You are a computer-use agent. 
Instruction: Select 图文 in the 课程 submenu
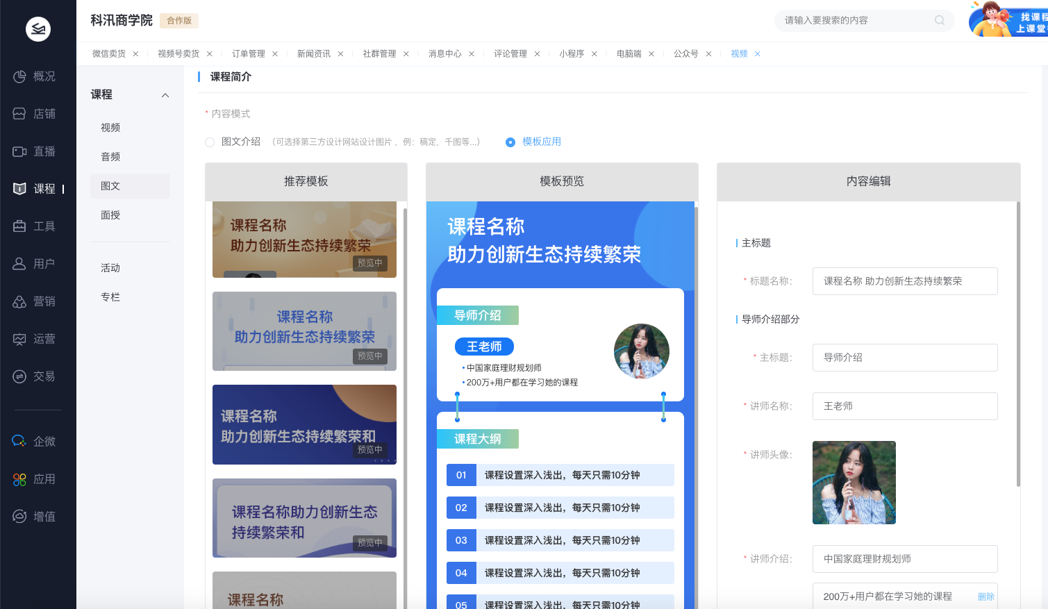click(130, 186)
